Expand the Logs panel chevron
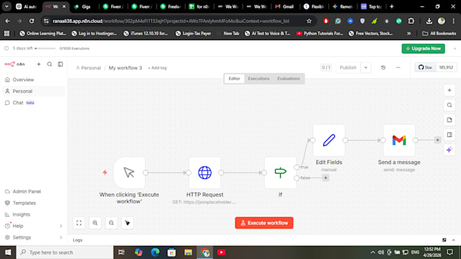 click(x=454, y=240)
